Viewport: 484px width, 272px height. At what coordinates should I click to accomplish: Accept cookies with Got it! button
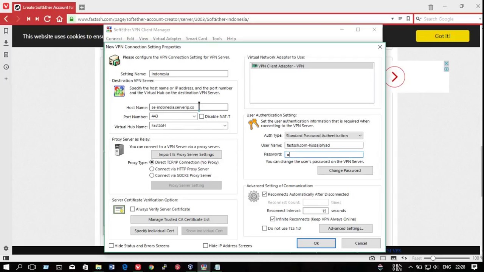pos(442,36)
